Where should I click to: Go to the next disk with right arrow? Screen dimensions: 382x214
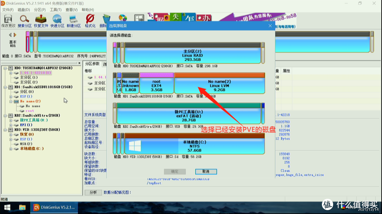pos(15,35)
